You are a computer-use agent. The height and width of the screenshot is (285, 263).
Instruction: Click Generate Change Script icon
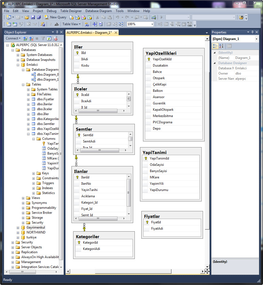coord(43,24)
